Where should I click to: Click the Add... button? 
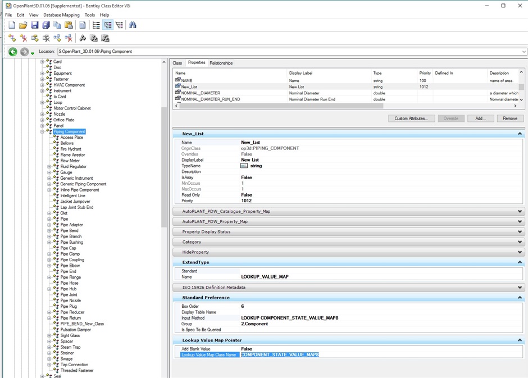[480, 119]
